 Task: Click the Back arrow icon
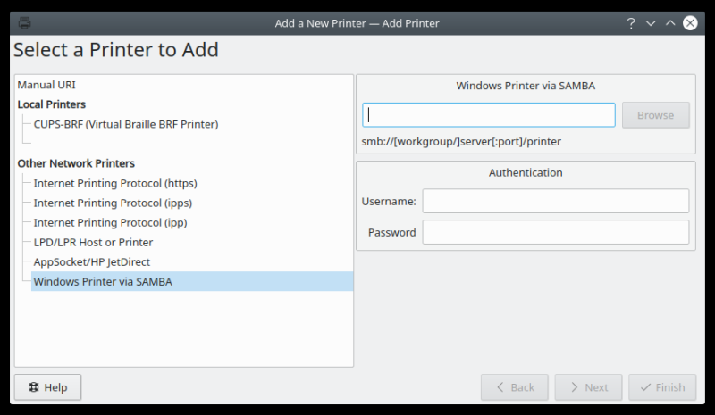coord(498,387)
